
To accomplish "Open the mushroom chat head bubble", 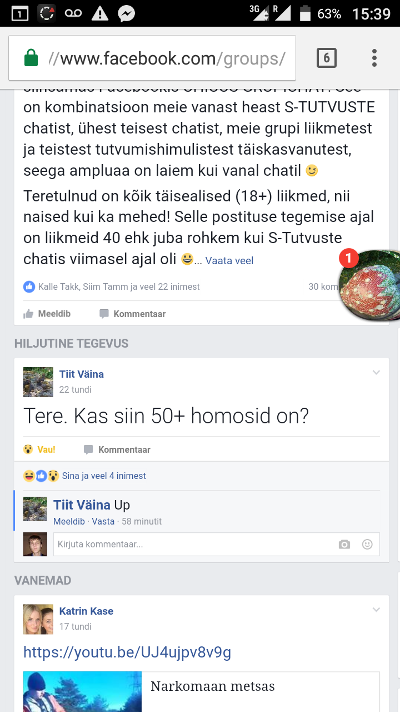I will click(x=370, y=284).
